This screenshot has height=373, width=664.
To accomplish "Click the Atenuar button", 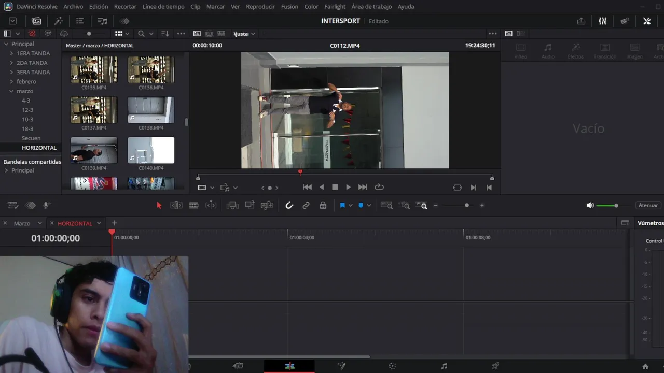I will click(648, 205).
